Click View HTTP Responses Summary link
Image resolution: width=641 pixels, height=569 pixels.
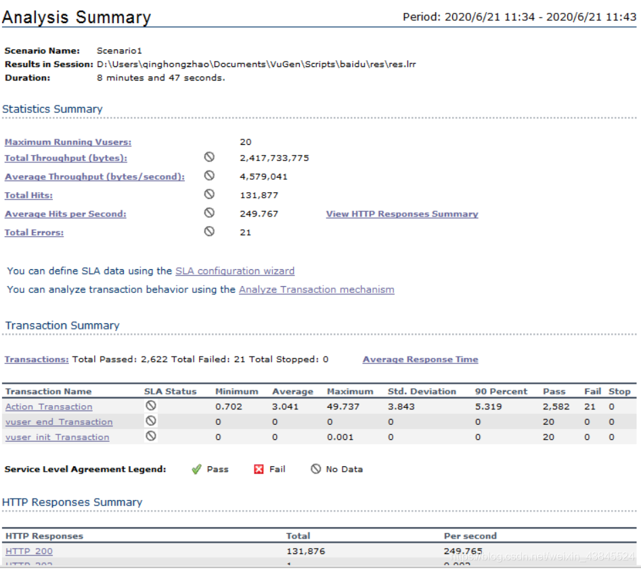coord(402,214)
